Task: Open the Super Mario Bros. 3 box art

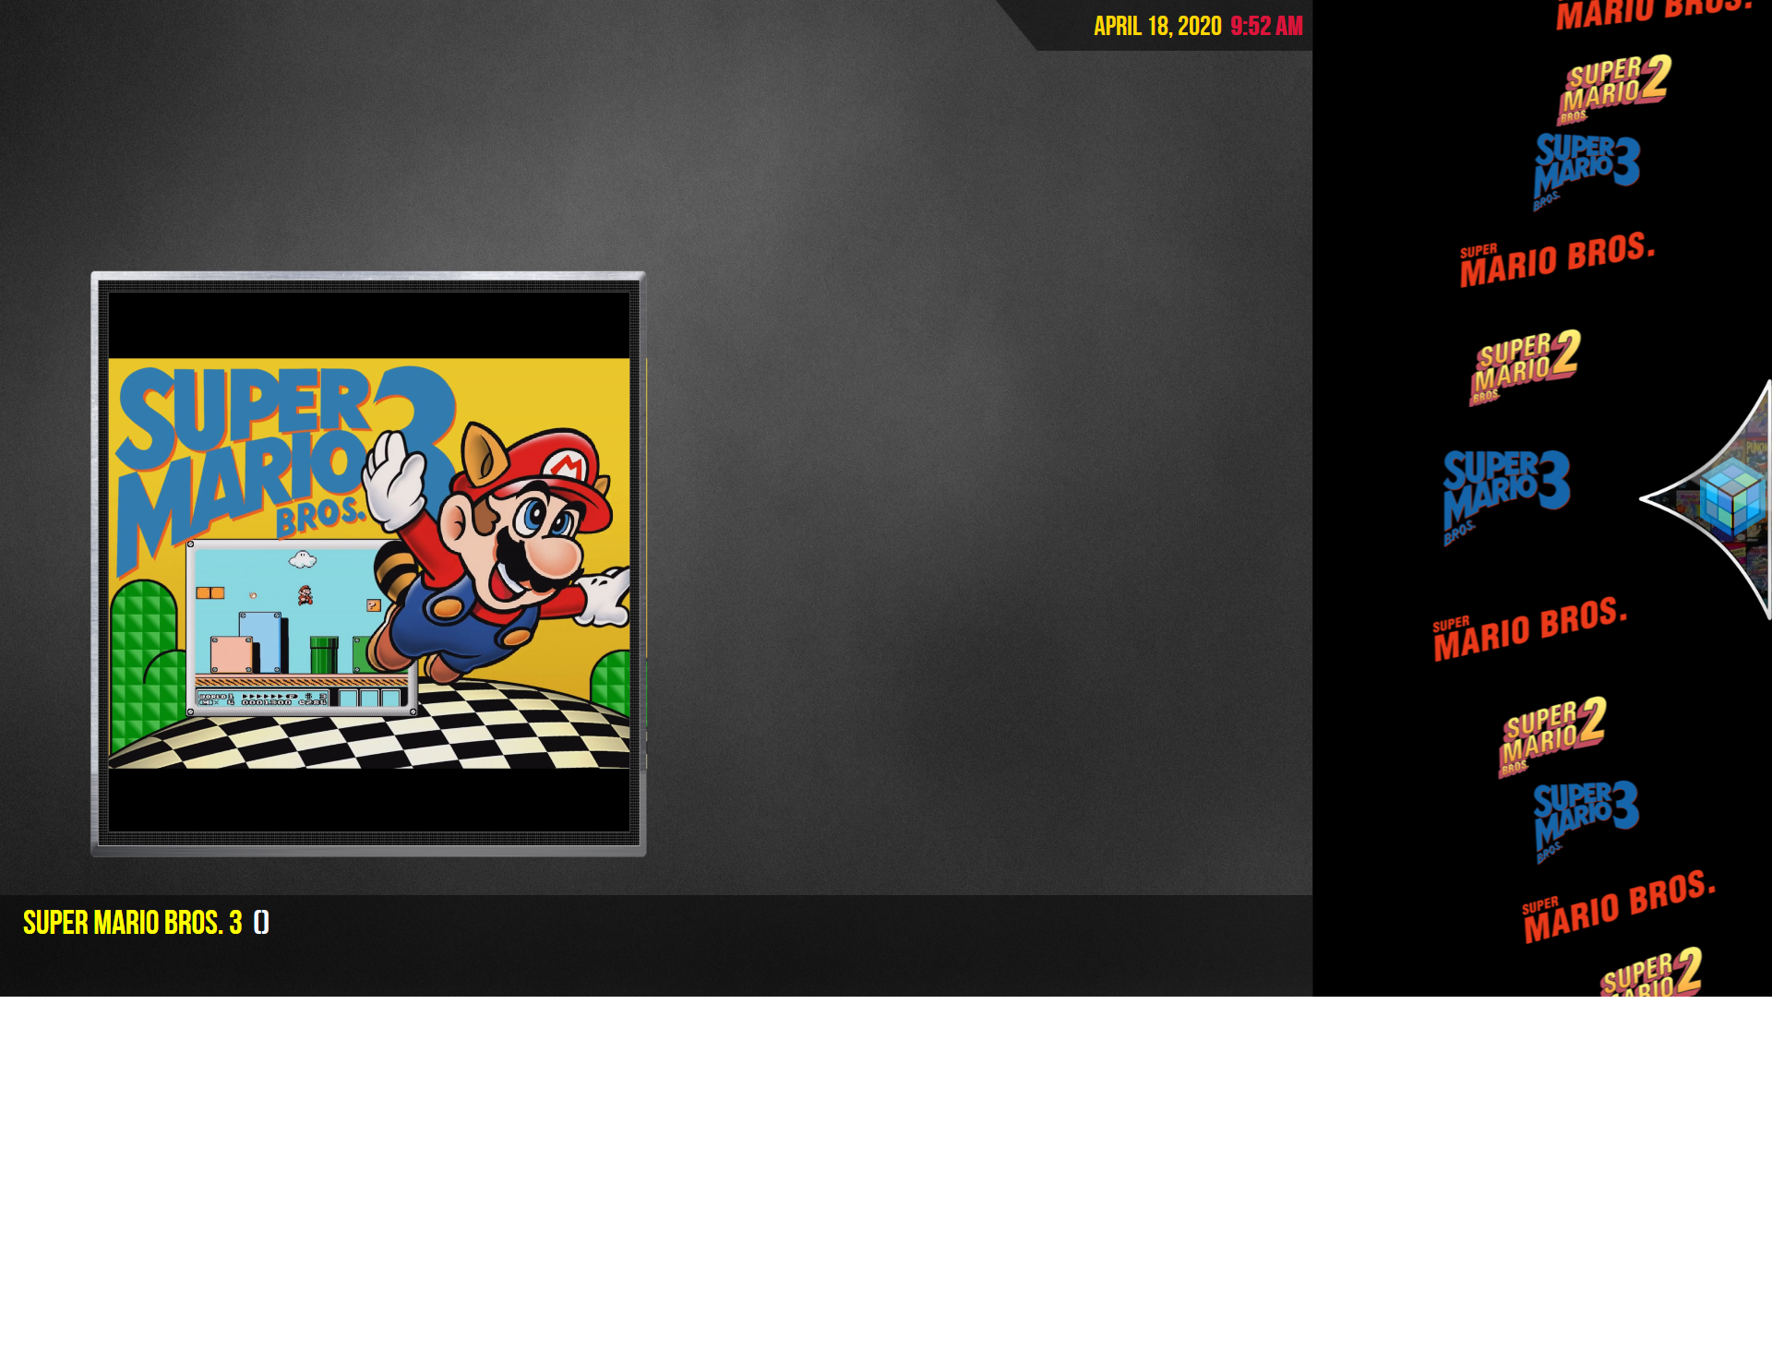Action: tap(369, 563)
